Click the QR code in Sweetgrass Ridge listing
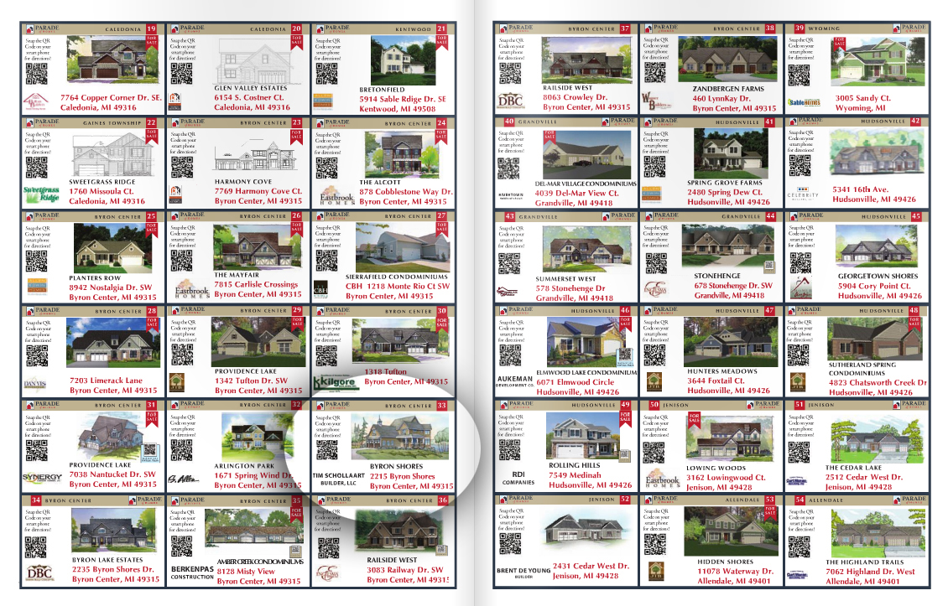Image resolution: width=948 pixels, height=606 pixels. click(36, 168)
